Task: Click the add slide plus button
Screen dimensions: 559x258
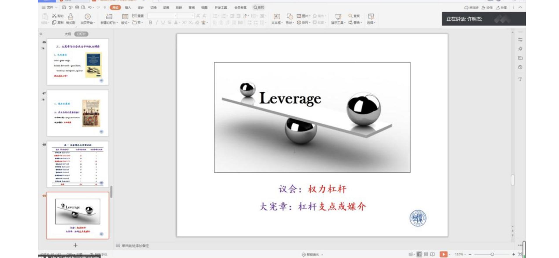Action: 75,245
